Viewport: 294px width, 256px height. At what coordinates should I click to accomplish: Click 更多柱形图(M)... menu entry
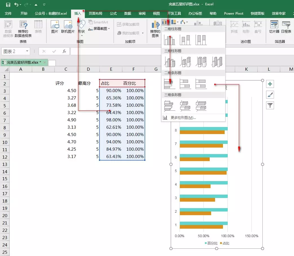tap(183, 118)
